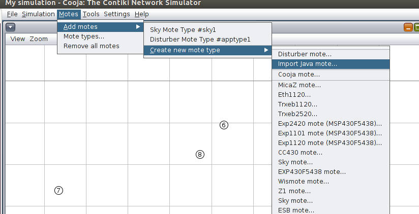Create an ESB mote...

click(x=331, y=210)
